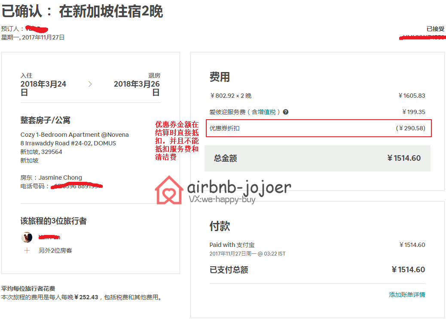
Task: Click the payment time 2017年11月27日周一 @ 03:22 IST
Action: point(247,254)
